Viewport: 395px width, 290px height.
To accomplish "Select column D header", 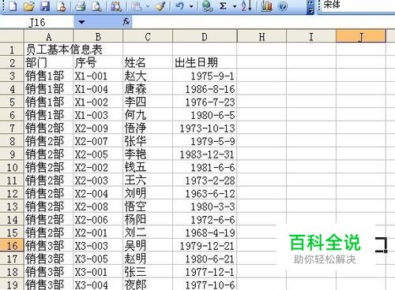I will (205, 36).
